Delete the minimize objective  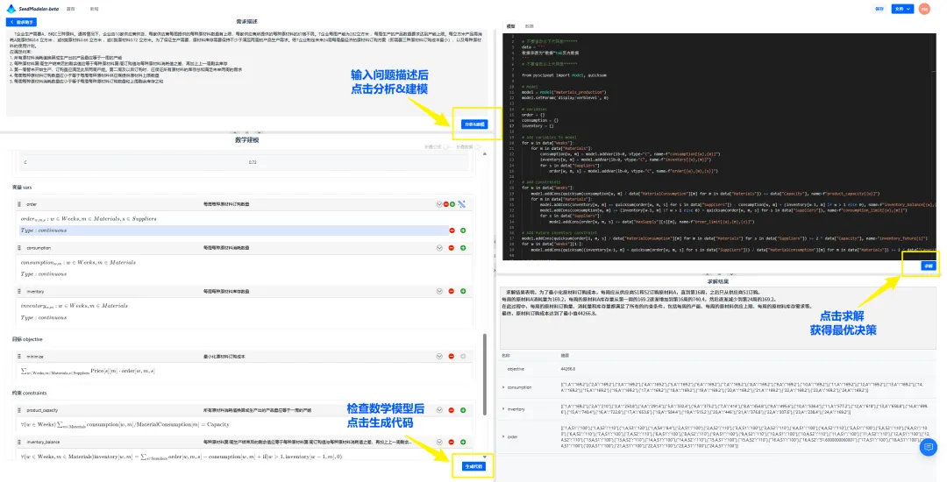452,357
